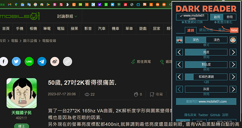Toggle www.mobile01.com site checkbox
Image resolution: width=242 pixels, height=128 pixels.
point(192,17)
